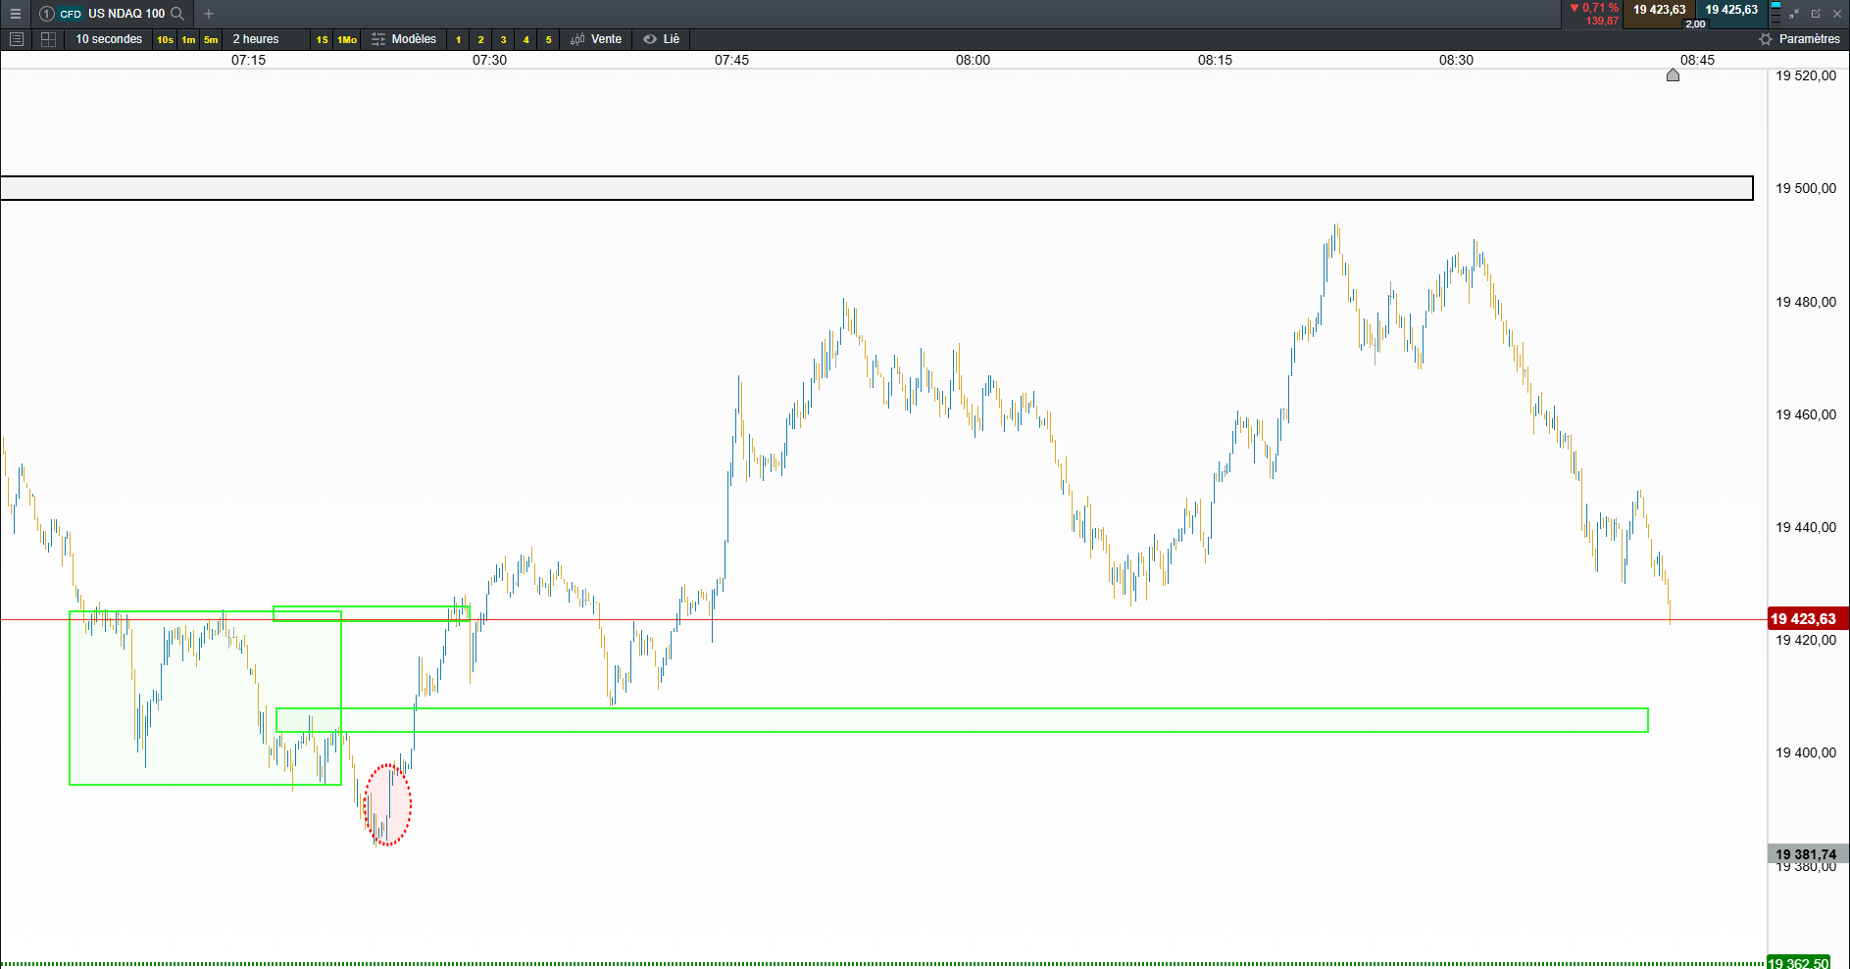
Task: Apply template number 3
Action: click(x=503, y=40)
